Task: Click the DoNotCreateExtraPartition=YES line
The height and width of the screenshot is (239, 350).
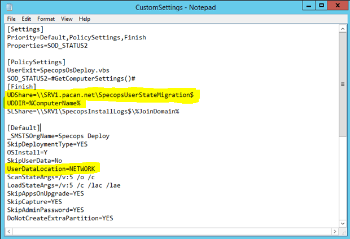Action: pyautogui.click(x=60, y=218)
